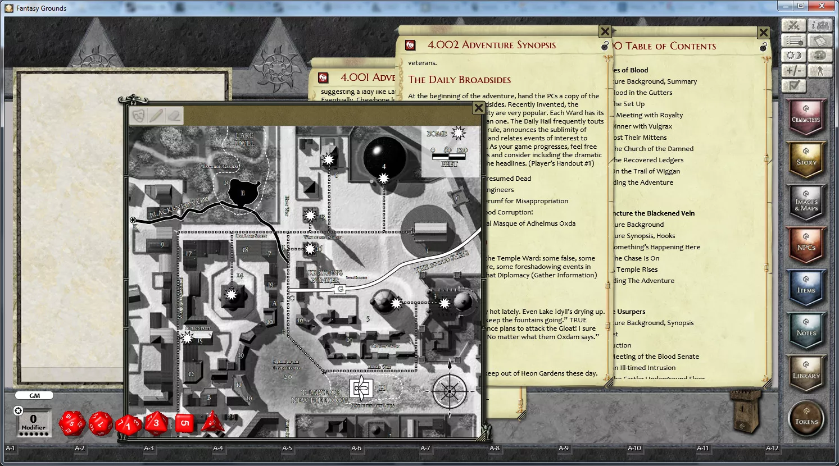Toggle the Adventure Synopsis lock icon
The height and width of the screenshot is (466, 839).
[605, 47]
